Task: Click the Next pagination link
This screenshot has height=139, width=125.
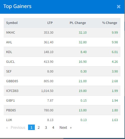Action: tap(66, 128)
